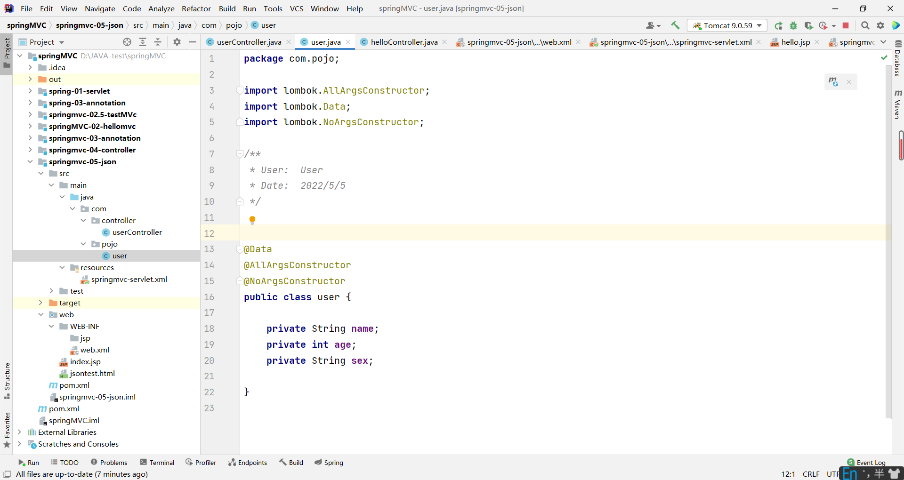Click the Rerun Tomcat server icon
This screenshot has width=904, height=480.
(x=779, y=25)
